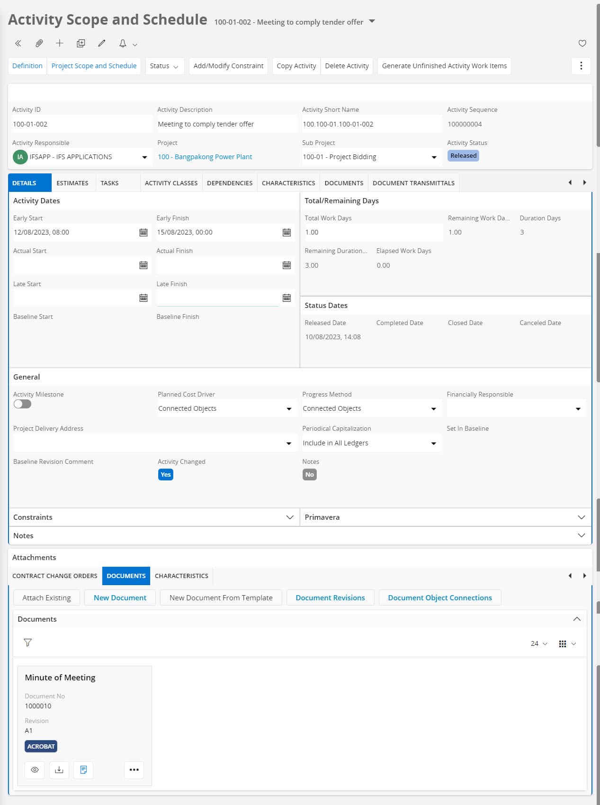Open the Planned Cost Driver dropdown
The width and height of the screenshot is (600, 805).
click(x=289, y=409)
